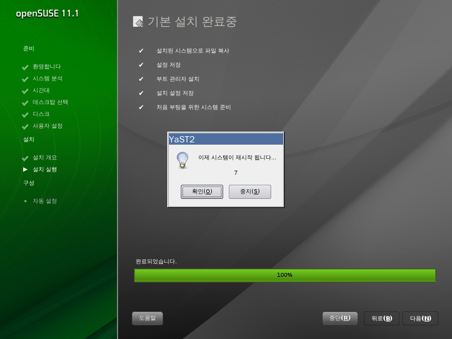
Task: Select the 설치 개요 sidebar step
Action: [45, 158]
